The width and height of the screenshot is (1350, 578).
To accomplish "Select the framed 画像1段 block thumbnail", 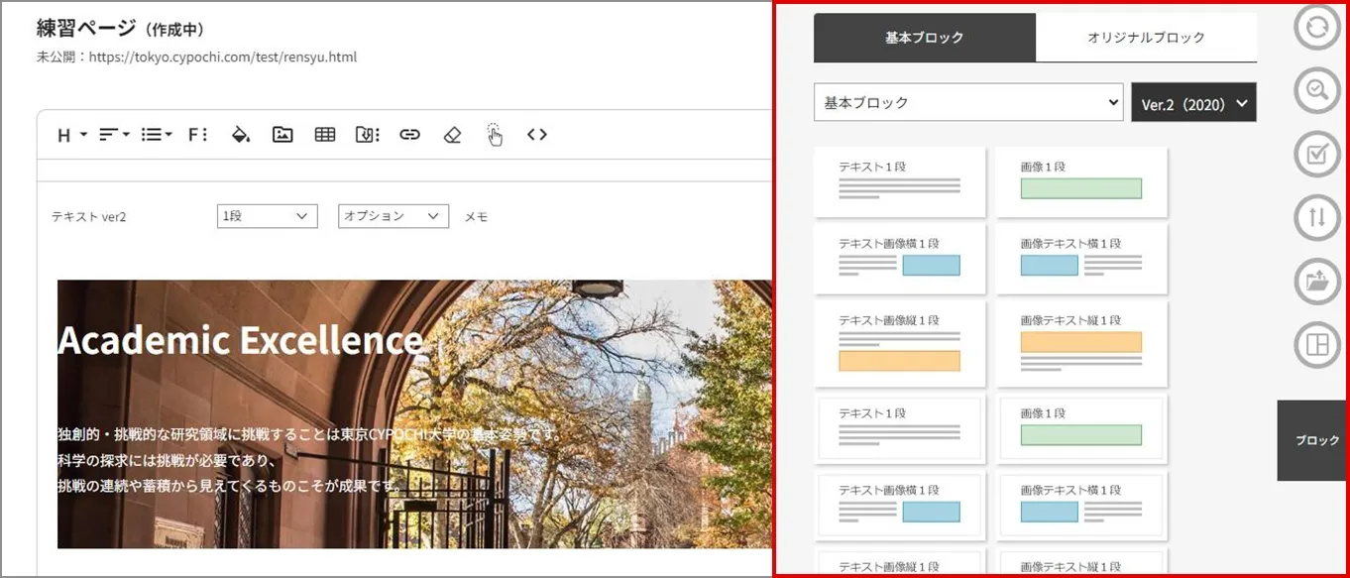I will click(1081, 428).
